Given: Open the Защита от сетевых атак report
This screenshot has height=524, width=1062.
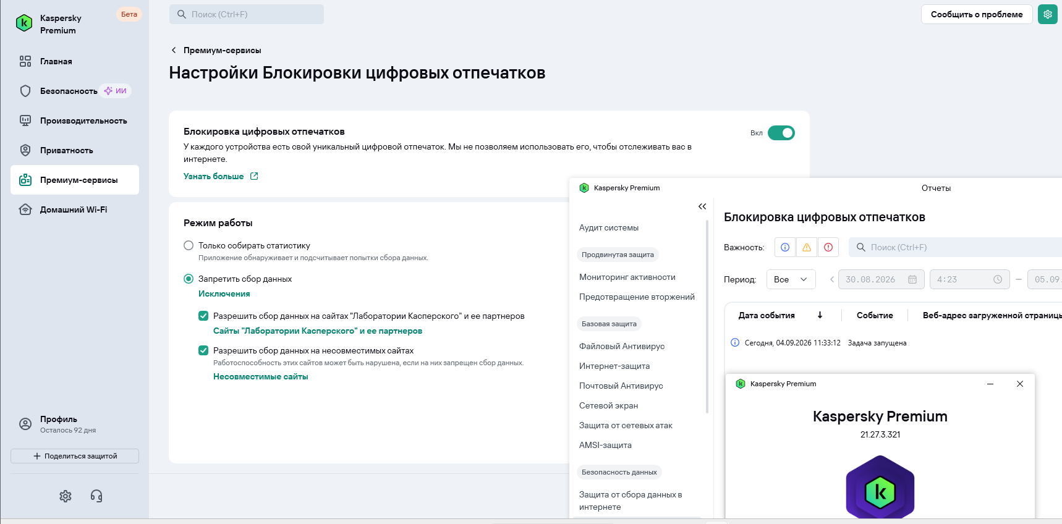Looking at the screenshot, I should (x=626, y=425).
